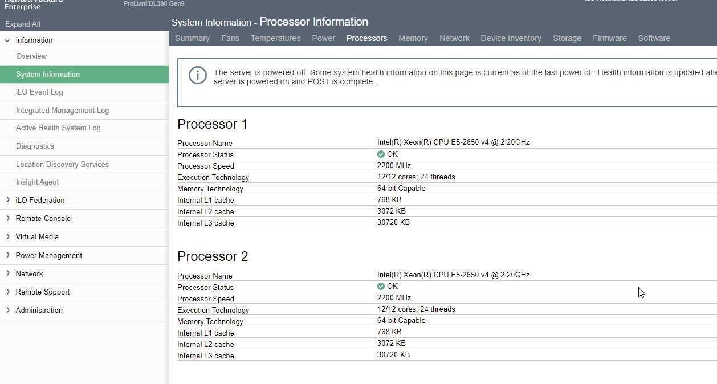Click Processor 2 L3 cache 30720 KB
The width and height of the screenshot is (717, 384).
pos(393,354)
